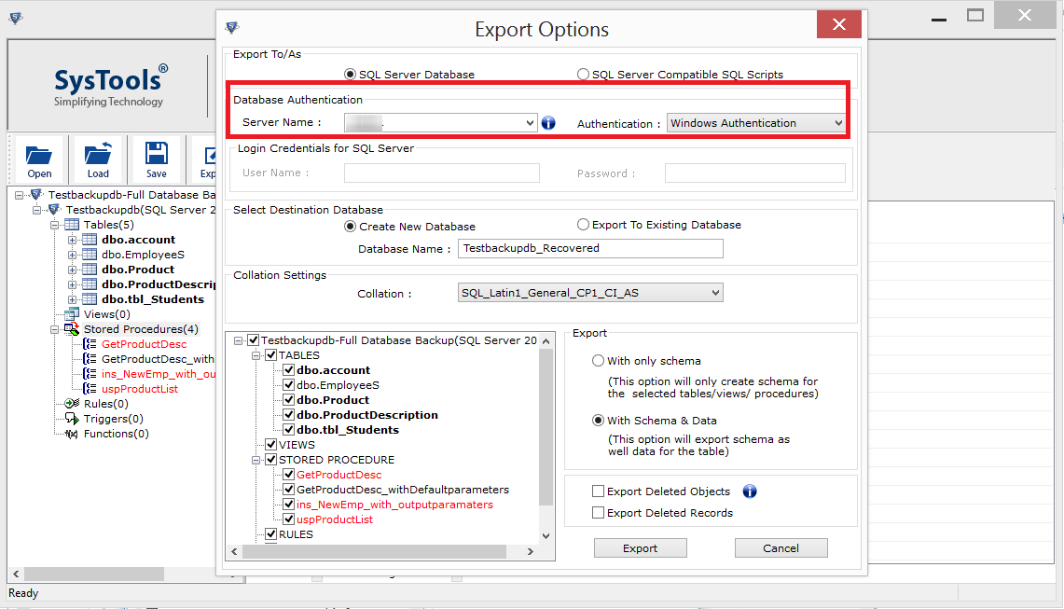
Task: Click the Rules(0) icon in main tree
Action: 72,404
